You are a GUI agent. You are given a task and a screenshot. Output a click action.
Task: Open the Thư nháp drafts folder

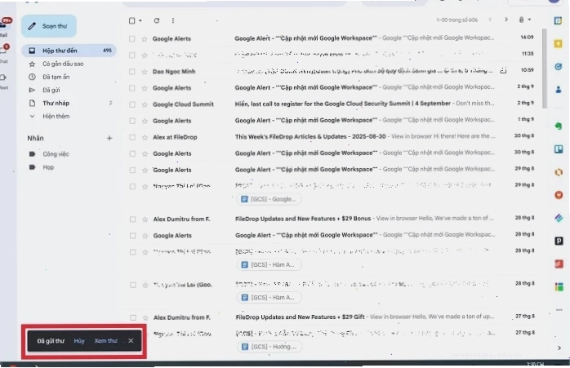point(56,103)
